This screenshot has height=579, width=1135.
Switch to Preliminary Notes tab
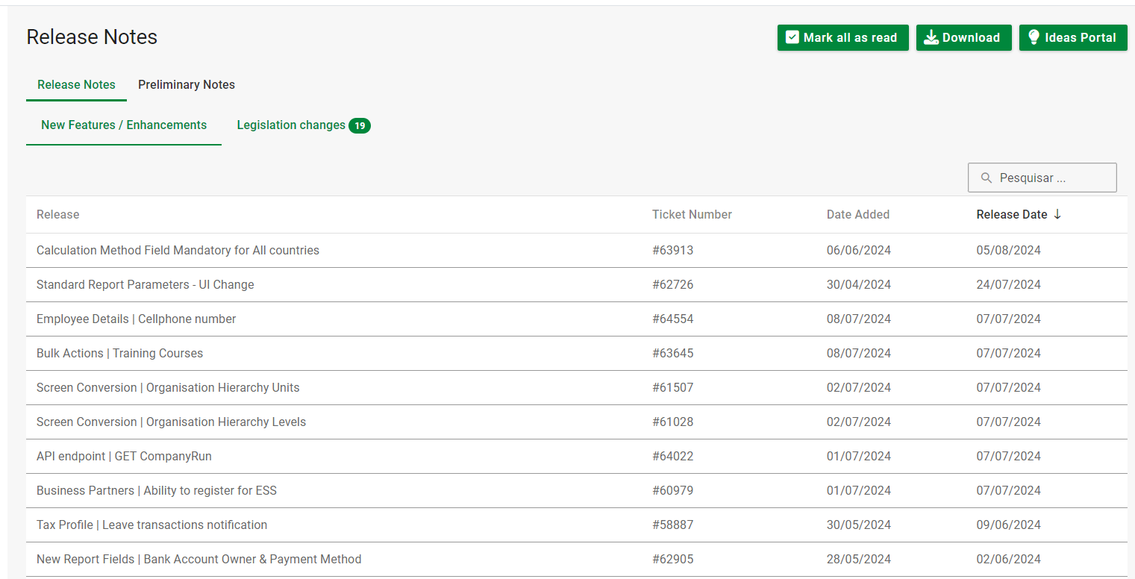click(187, 85)
